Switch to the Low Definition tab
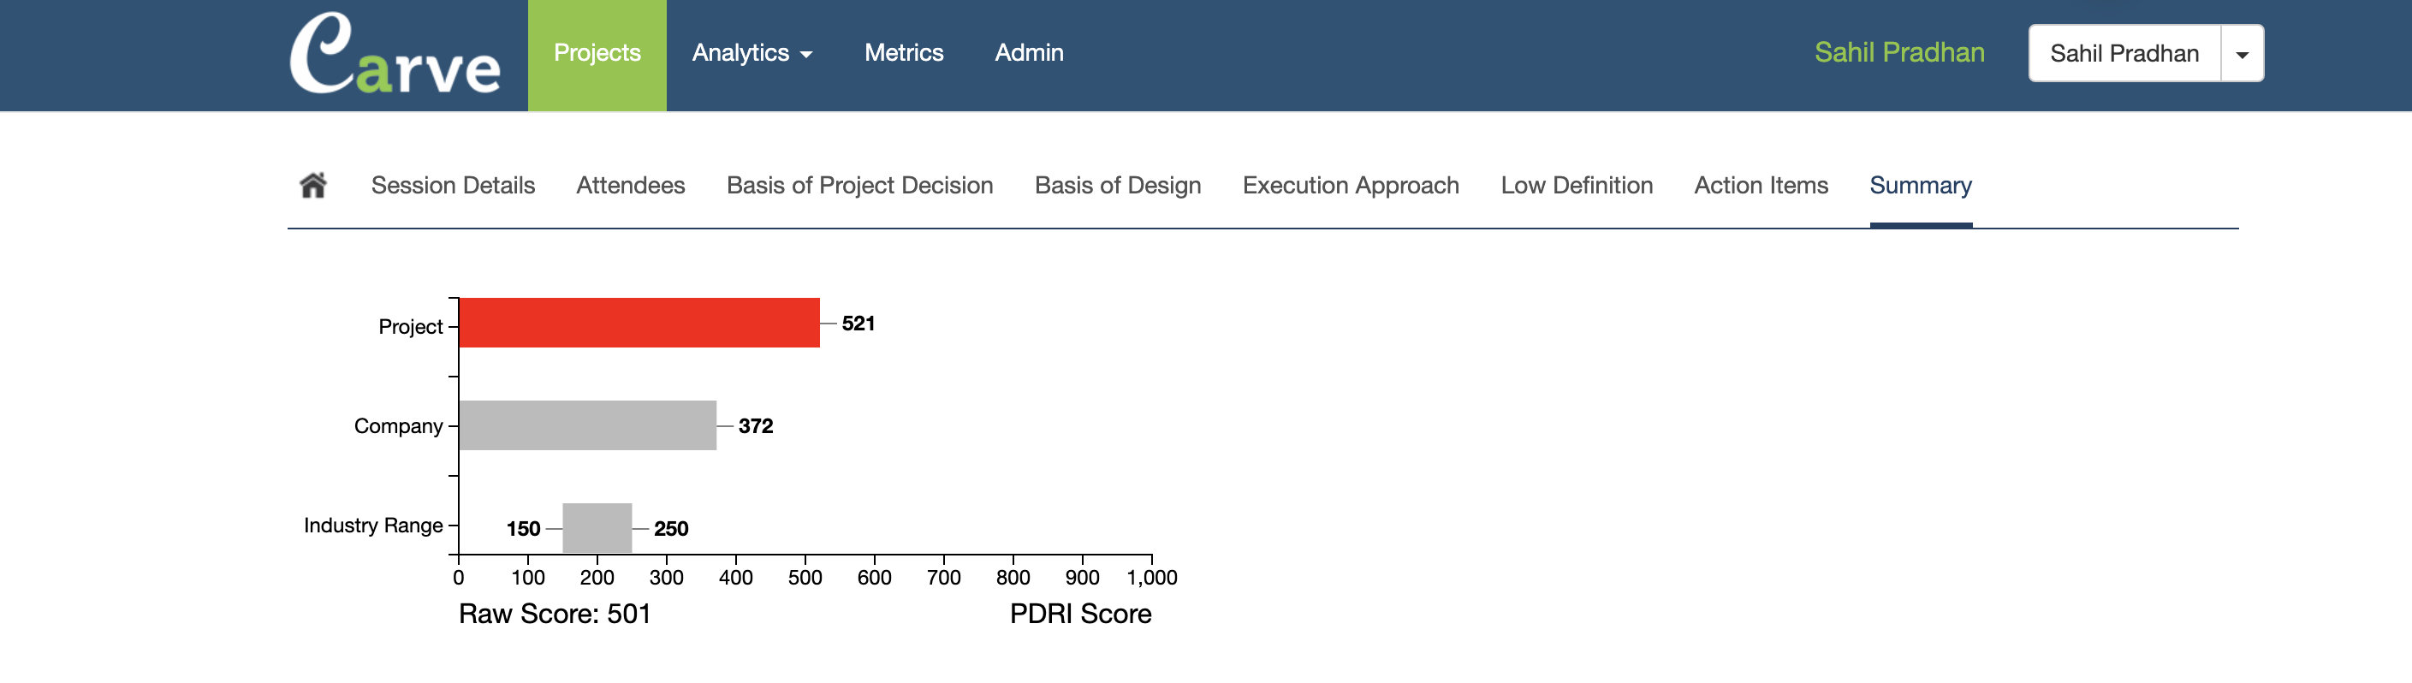The width and height of the screenshot is (2412, 683). tap(1576, 186)
